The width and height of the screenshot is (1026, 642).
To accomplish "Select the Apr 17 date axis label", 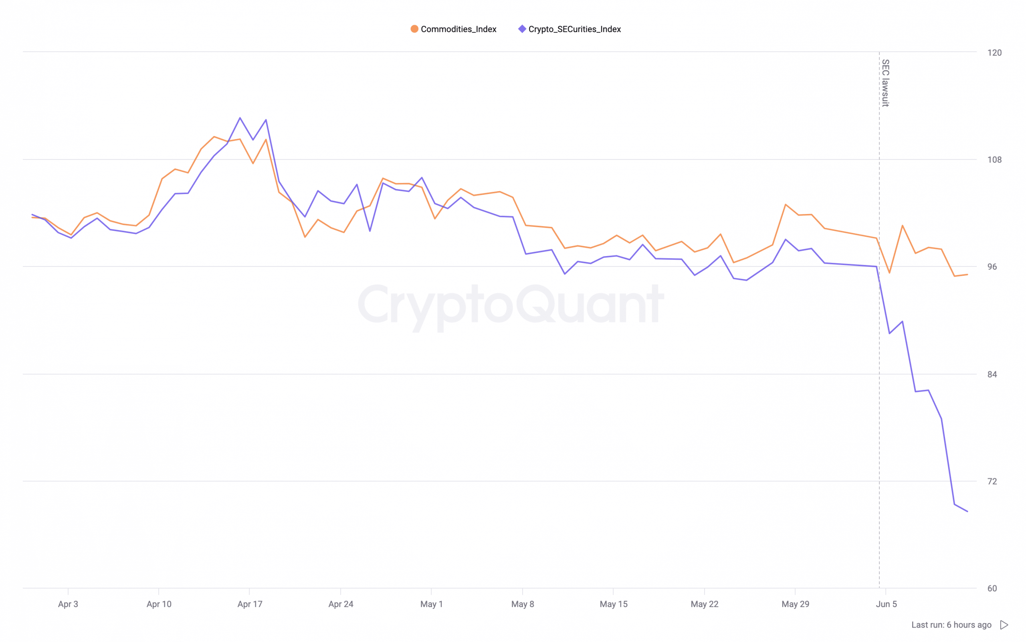I will (250, 604).
